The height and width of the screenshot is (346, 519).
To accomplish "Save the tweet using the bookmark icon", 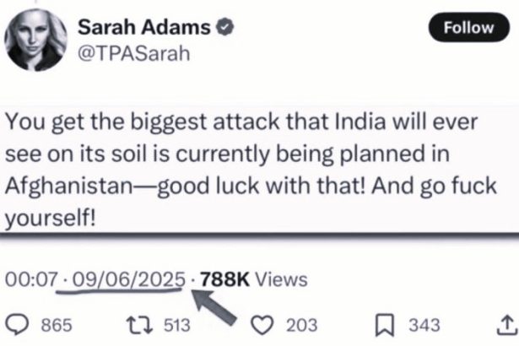I will [385, 326].
